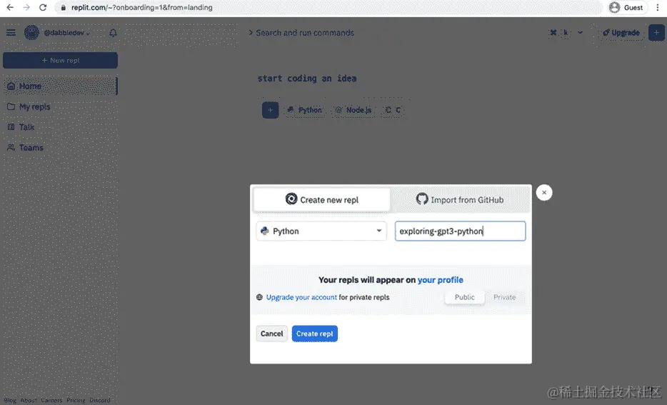This screenshot has width=667, height=405.
Task: Click the Cancel button
Action: pos(272,334)
